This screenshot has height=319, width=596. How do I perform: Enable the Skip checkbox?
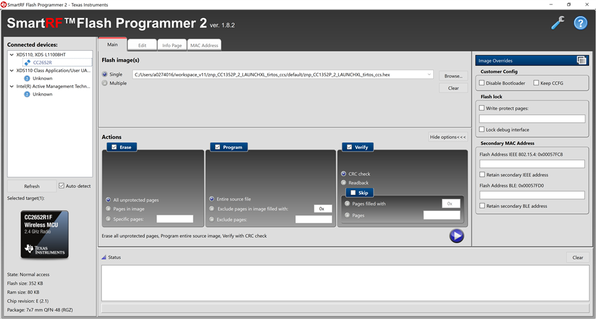coord(353,193)
